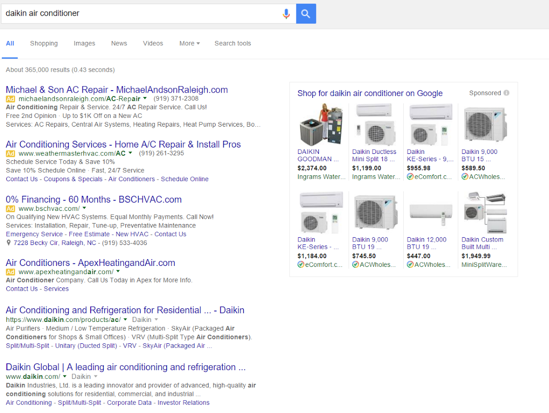Switch to the Shopping tab
549x413 pixels.
pyautogui.click(x=44, y=43)
